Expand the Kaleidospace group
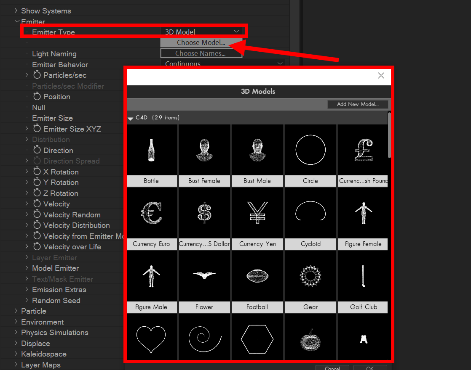The image size is (471, 370). pos(16,354)
